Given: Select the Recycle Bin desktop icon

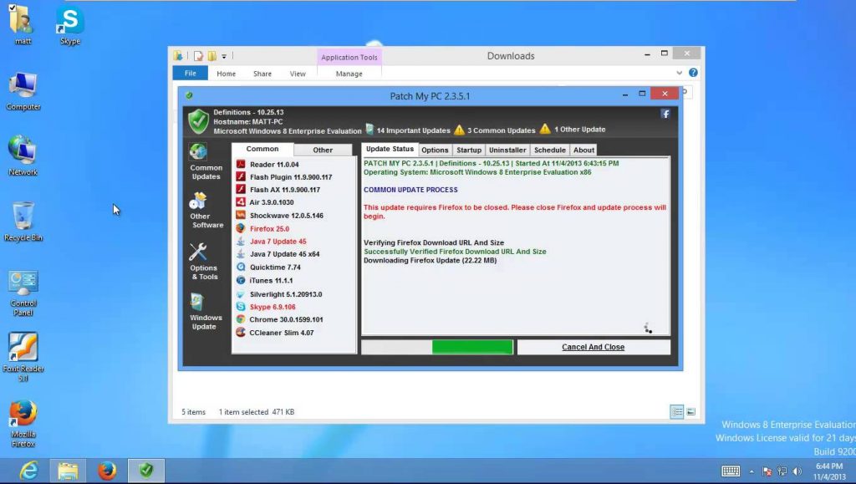Looking at the screenshot, I should [23, 222].
